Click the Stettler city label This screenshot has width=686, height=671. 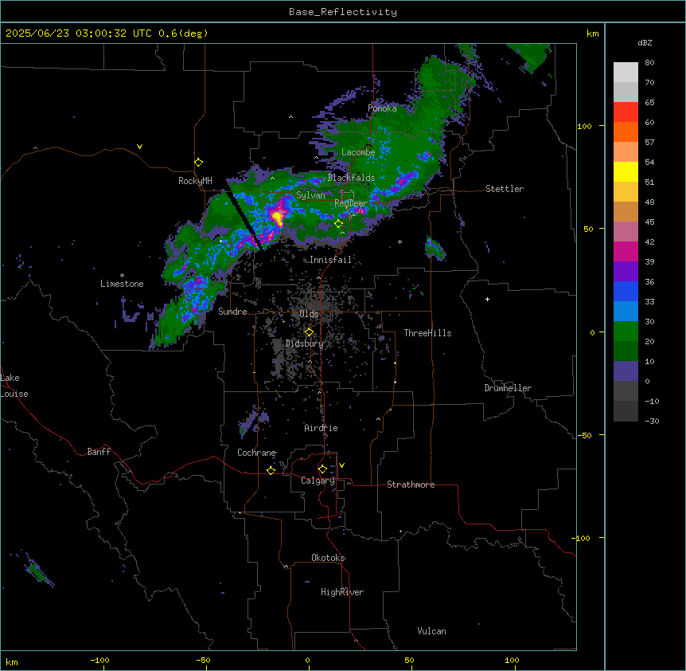coord(505,189)
